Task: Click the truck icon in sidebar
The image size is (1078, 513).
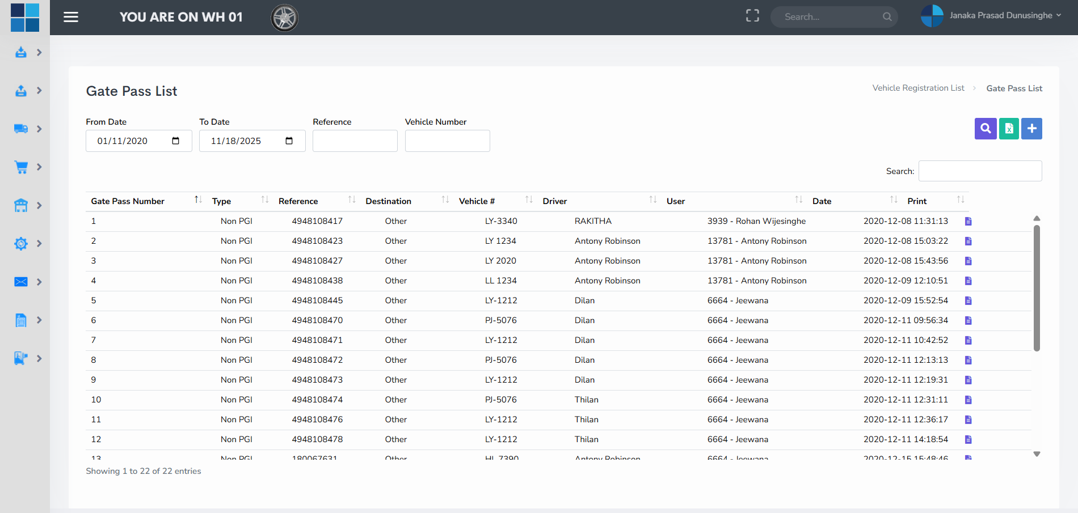Action: tap(21, 129)
